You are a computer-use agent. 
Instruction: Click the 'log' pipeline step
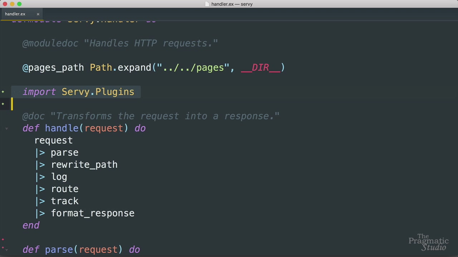[x=59, y=177]
